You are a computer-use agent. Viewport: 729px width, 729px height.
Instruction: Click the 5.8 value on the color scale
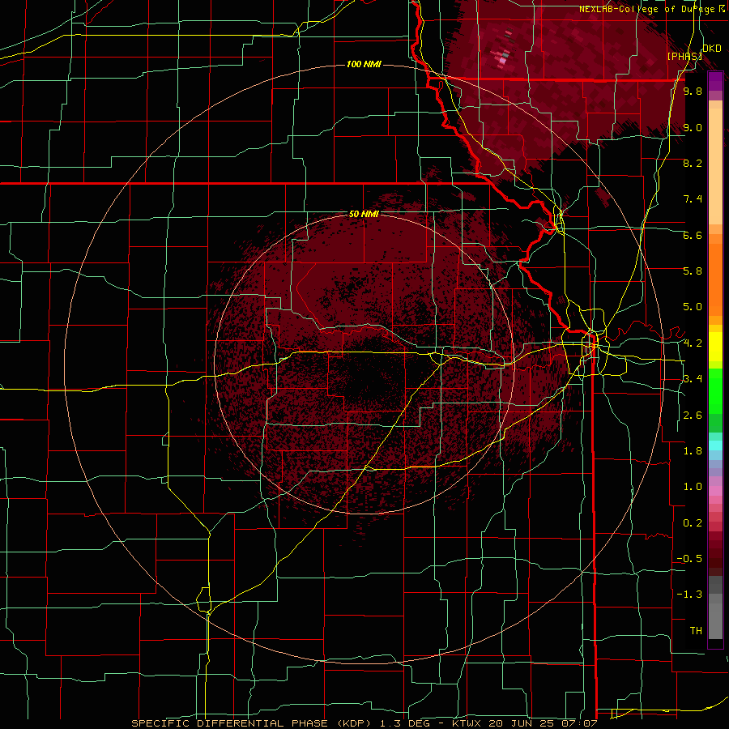pos(693,271)
